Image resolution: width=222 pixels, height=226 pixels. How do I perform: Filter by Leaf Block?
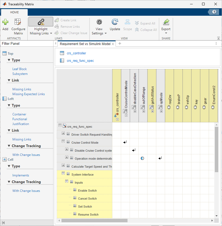pos(19,69)
